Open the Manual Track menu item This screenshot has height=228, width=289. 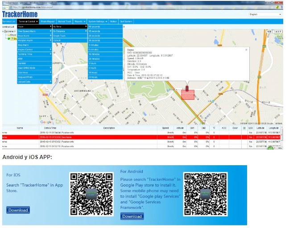[65, 21]
